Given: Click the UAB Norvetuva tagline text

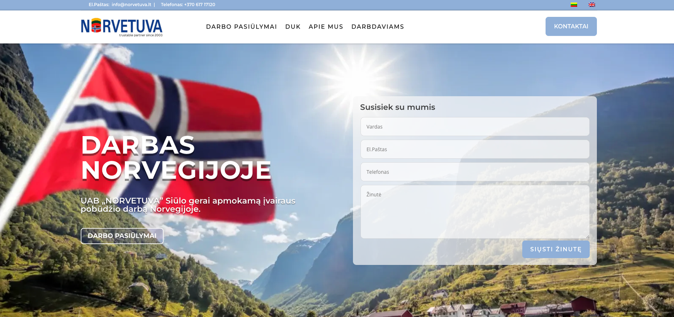Looking at the screenshot, I should (x=188, y=205).
